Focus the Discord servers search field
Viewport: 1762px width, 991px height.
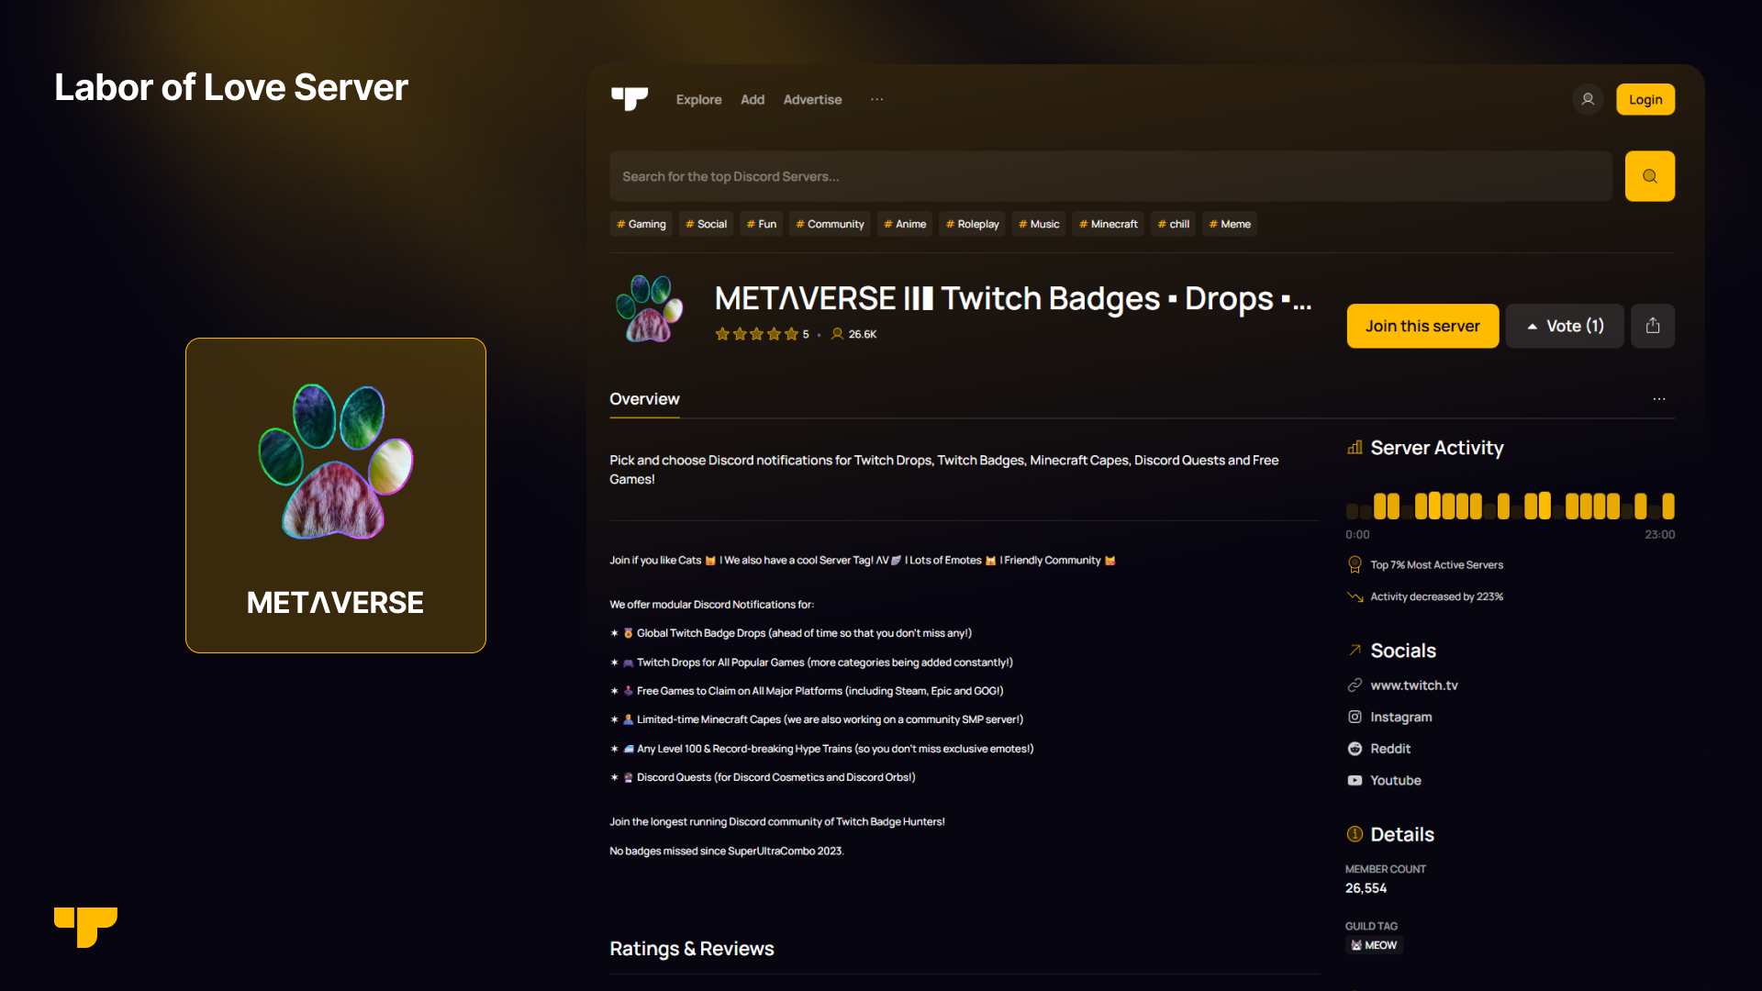[x=1110, y=176]
